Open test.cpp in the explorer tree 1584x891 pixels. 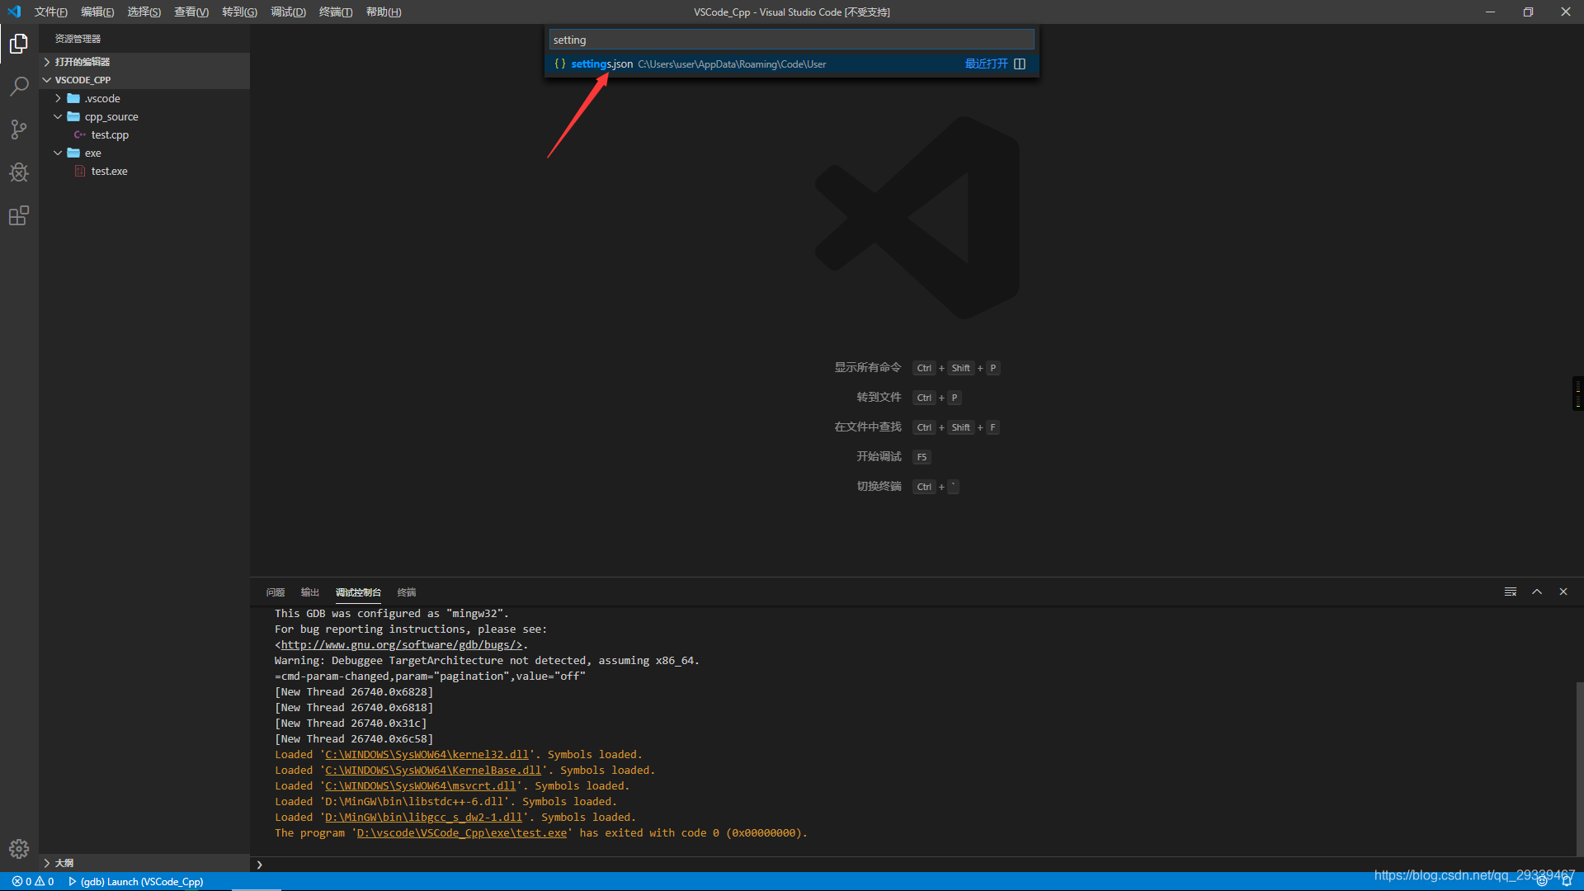pos(110,134)
